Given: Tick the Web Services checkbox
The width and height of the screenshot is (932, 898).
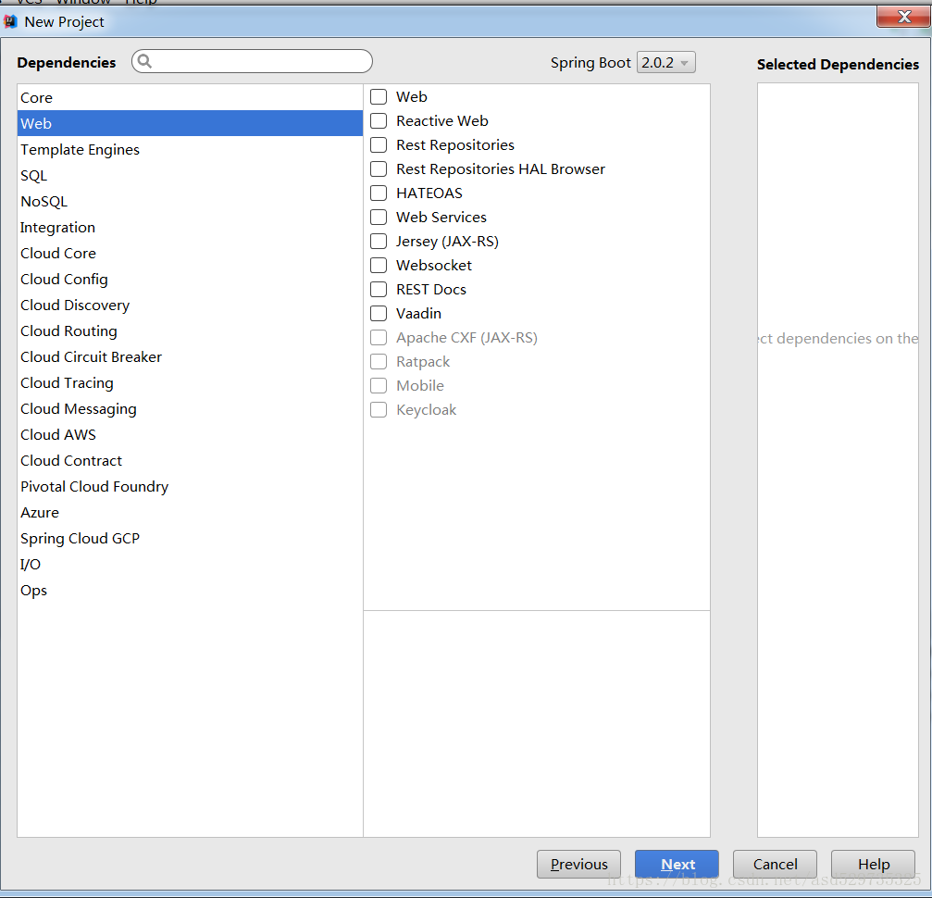Looking at the screenshot, I should click(379, 217).
